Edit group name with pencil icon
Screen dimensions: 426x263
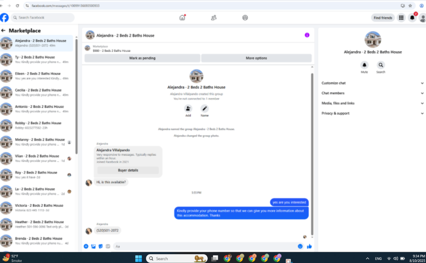pyautogui.click(x=204, y=108)
